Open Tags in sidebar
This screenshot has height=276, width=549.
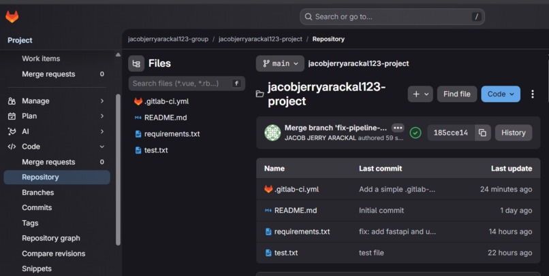coord(30,223)
